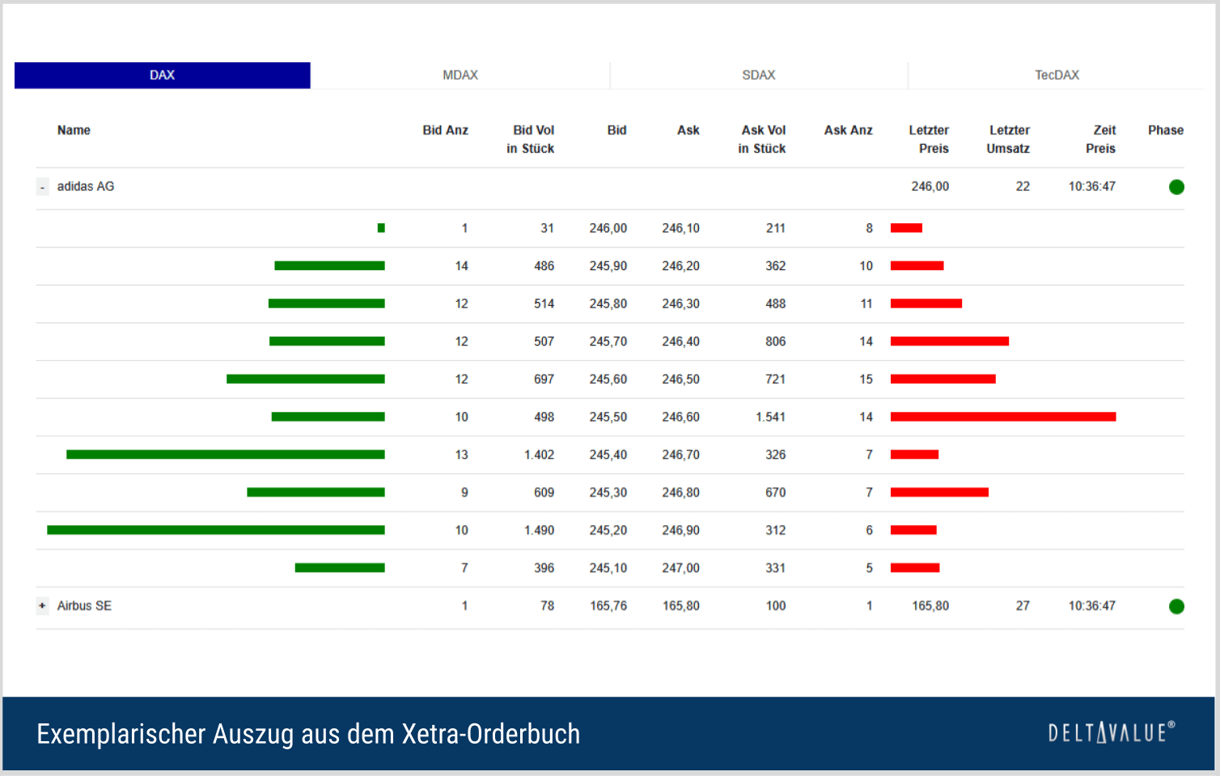The image size is (1220, 776).
Task: Expand the Airbus SE row
Action: click(42, 606)
